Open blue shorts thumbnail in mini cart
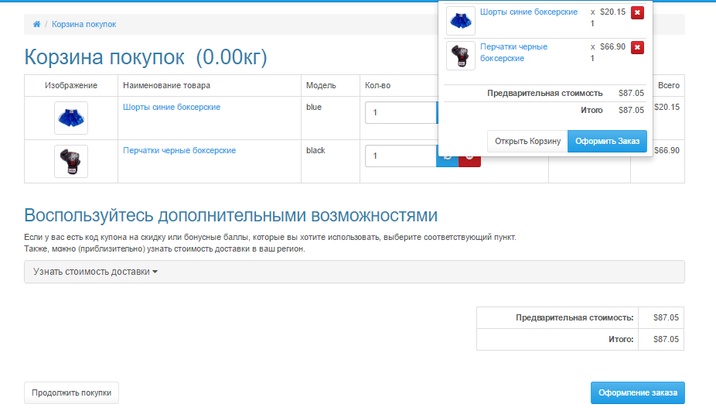Image resolution: width=716 pixels, height=418 pixels. 460,21
